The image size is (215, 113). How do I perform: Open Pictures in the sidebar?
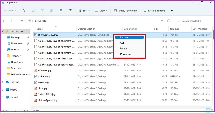point(15,50)
